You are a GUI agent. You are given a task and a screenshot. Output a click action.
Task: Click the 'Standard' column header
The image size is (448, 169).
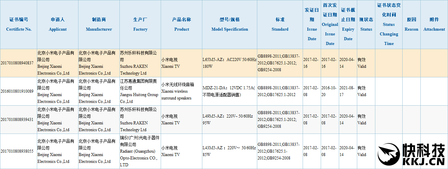pyautogui.click(x=280, y=25)
